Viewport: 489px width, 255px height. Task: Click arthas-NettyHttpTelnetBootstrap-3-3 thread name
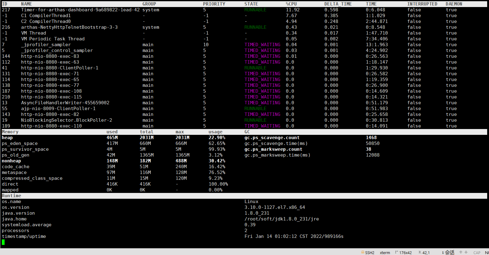click(69, 27)
